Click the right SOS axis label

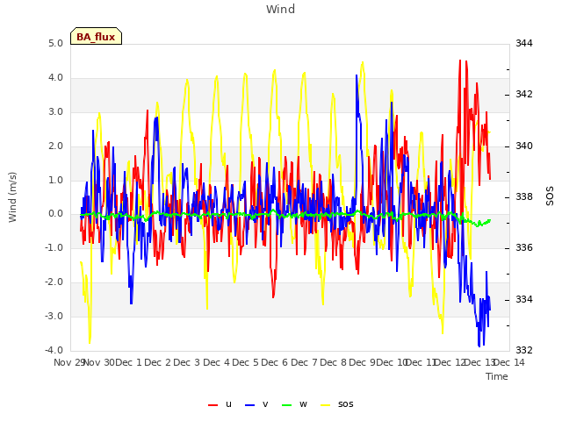point(550,196)
